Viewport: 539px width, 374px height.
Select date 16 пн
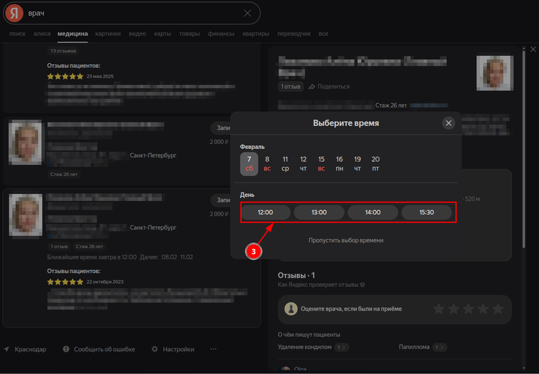[340, 164]
